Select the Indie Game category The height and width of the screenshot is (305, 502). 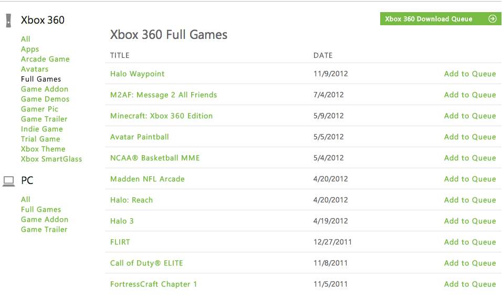click(41, 129)
